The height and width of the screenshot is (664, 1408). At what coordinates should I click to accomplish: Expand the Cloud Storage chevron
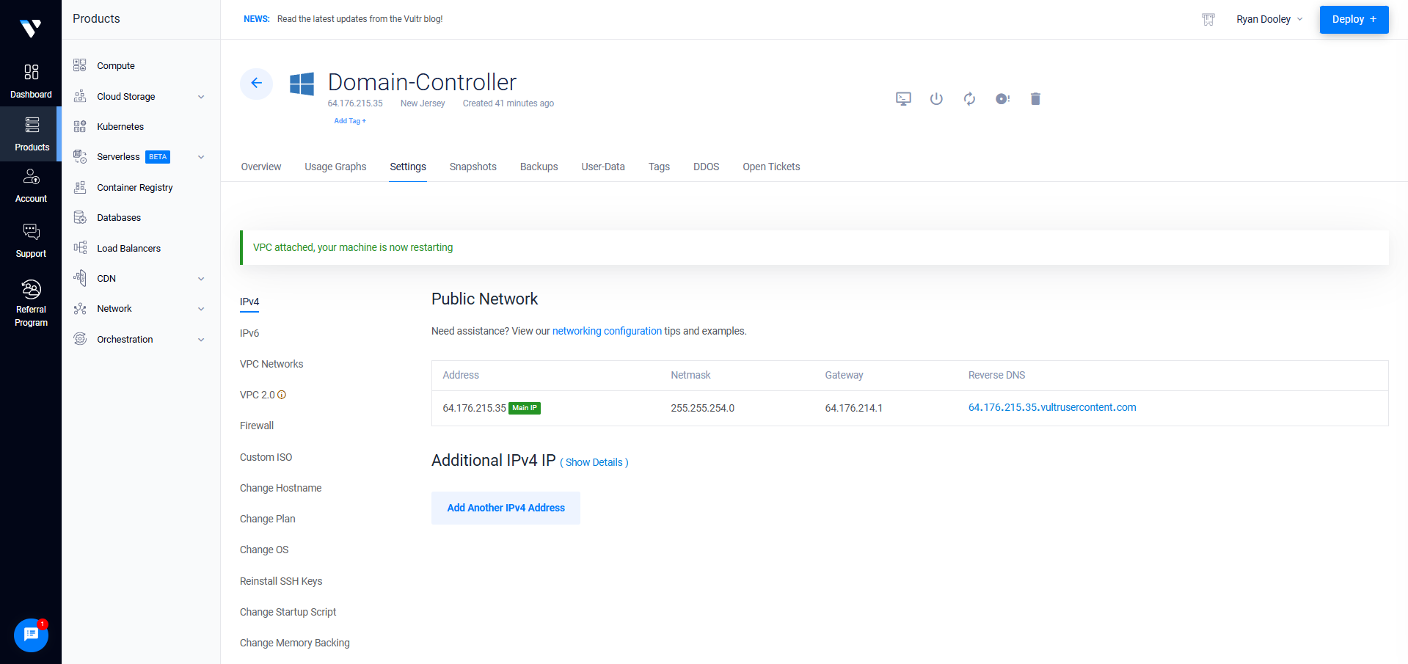(201, 97)
